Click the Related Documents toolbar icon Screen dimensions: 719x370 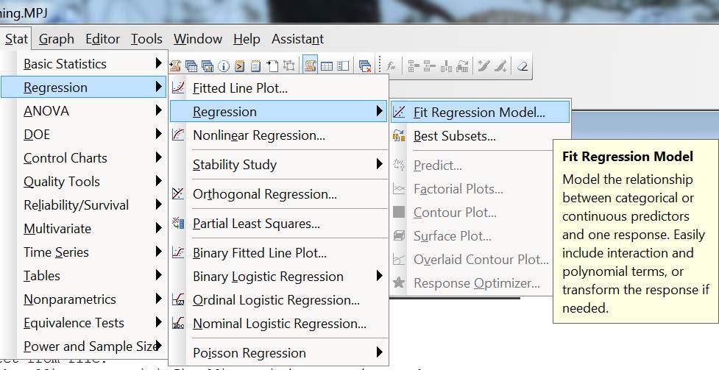pos(272,66)
